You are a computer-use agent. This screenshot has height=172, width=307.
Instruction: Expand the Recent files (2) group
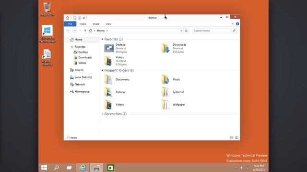pyautogui.click(x=102, y=114)
